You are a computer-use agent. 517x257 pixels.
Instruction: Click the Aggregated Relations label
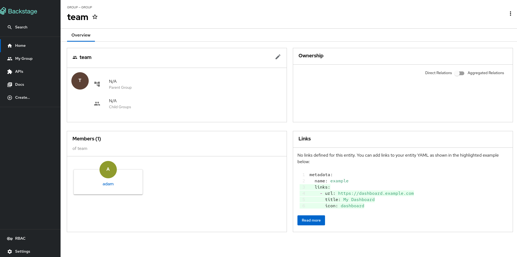click(x=486, y=73)
